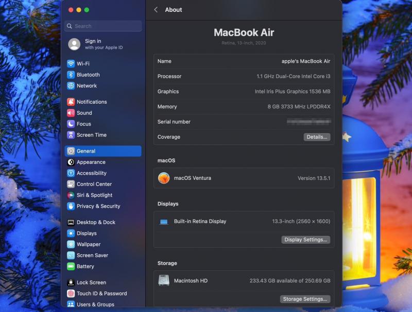This screenshot has height=312, width=412.
Task: Click the Macintosh HD label
Action: (x=191, y=281)
